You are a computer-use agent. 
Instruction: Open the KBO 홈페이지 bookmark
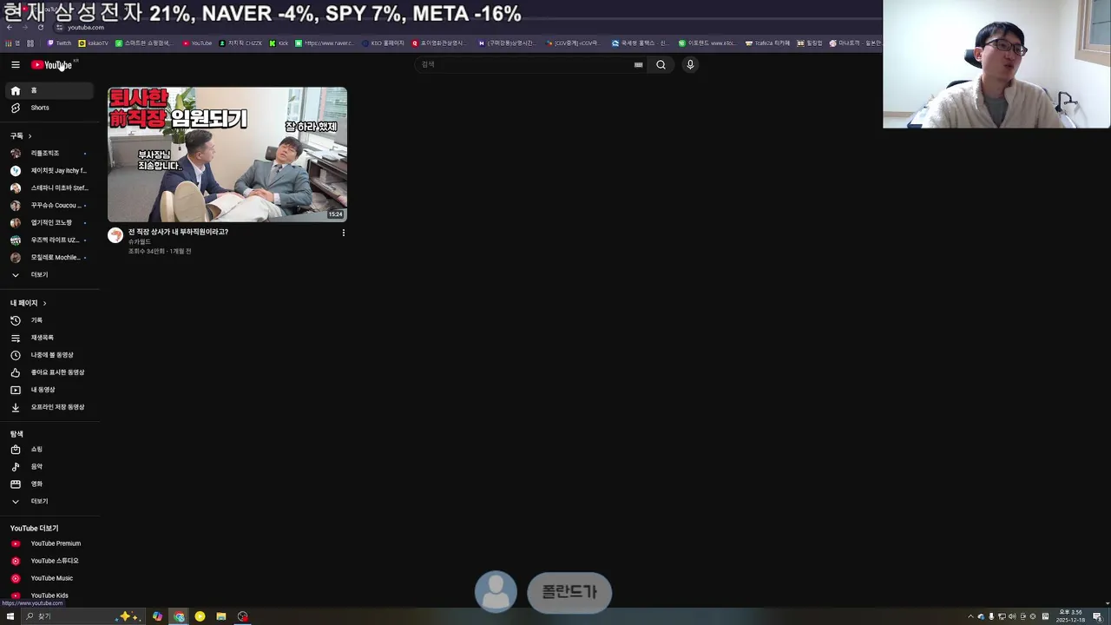pos(384,43)
